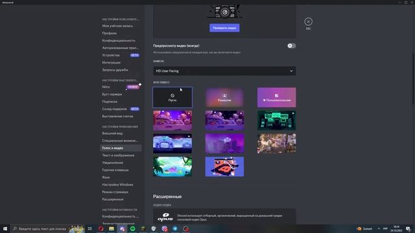Close settings with the ESC circle button
This screenshot has height=233, width=415.
pyautogui.click(x=308, y=21)
